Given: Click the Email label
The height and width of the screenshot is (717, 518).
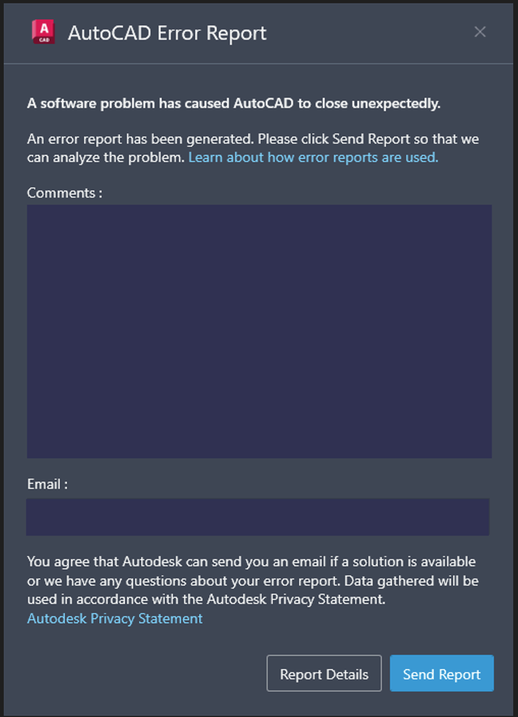Looking at the screenshot, I should tap(47, 484).
